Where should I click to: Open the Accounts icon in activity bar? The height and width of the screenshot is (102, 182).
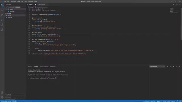[x=2, y=93]
